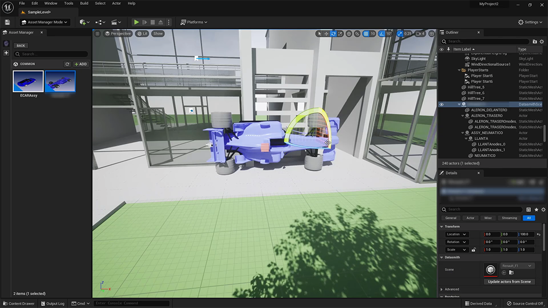Click the favorites star icon in Details panel
Image resolution: width=548 pixels, height=308 pixels.
point(535,209)
